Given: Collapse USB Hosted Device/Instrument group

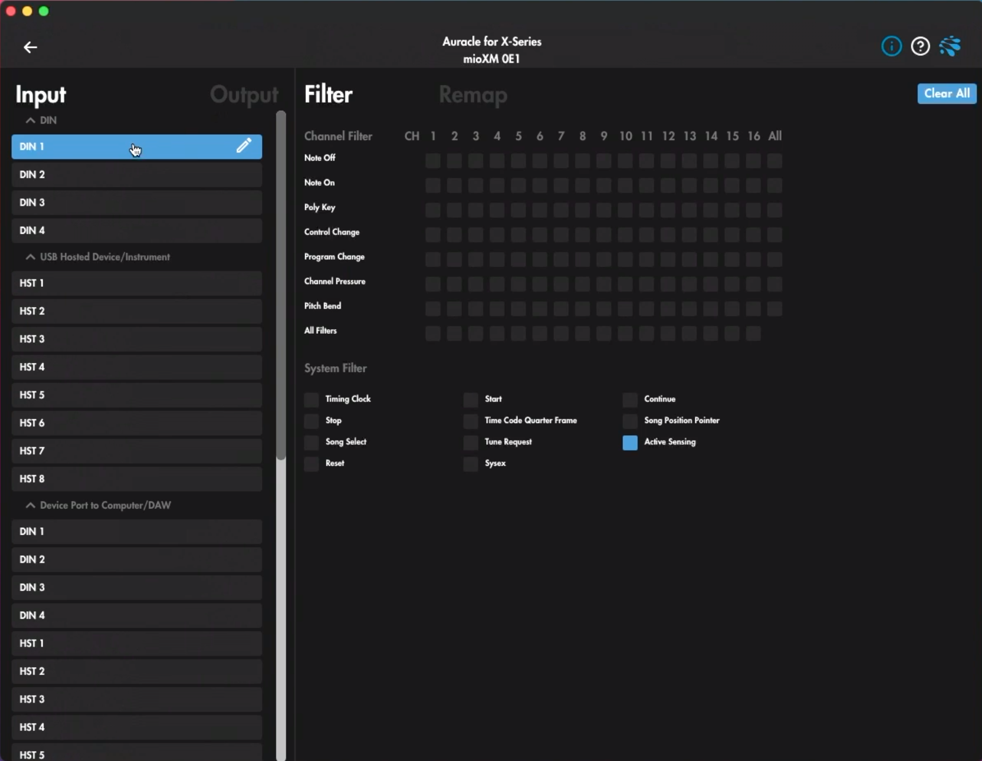Looking at the screenshot, I should pos(31,257).
